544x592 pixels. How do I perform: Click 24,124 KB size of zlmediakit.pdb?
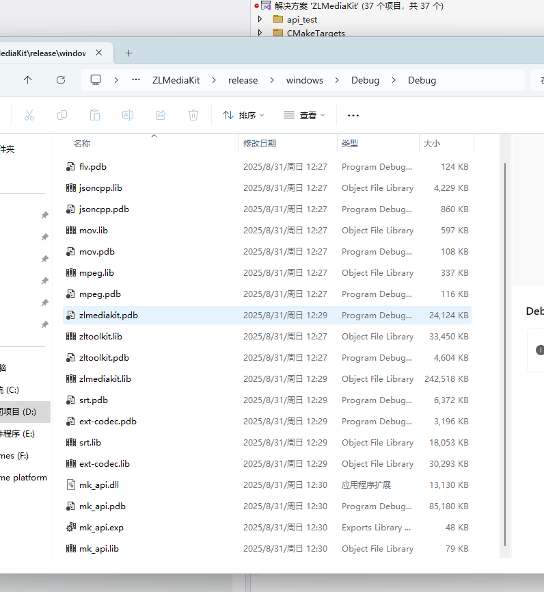(x=448, y=316)
